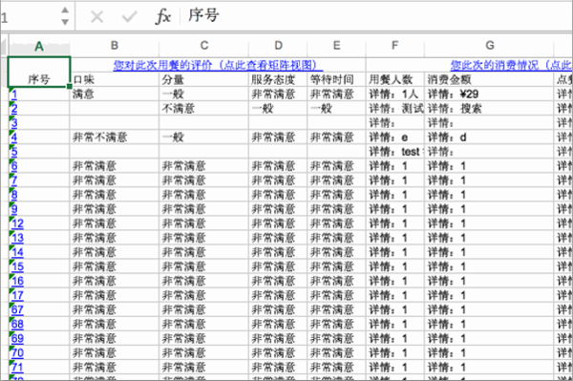This screenshot has width=573, height=381.
Task: Select column C header
Action: 204,46
